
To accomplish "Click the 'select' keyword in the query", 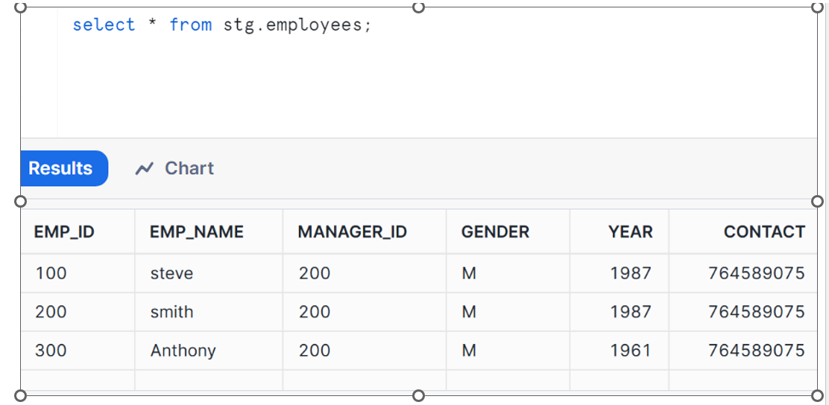I will 104,25.
